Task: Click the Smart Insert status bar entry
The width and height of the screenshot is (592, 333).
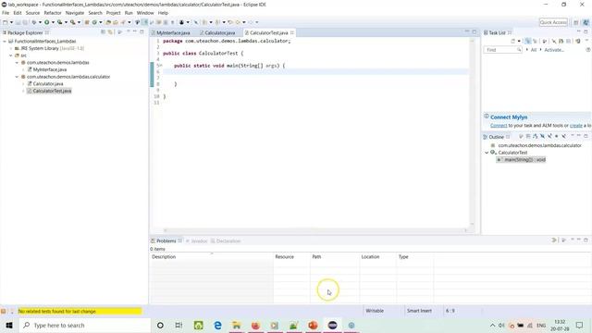Action: [419, 311]
